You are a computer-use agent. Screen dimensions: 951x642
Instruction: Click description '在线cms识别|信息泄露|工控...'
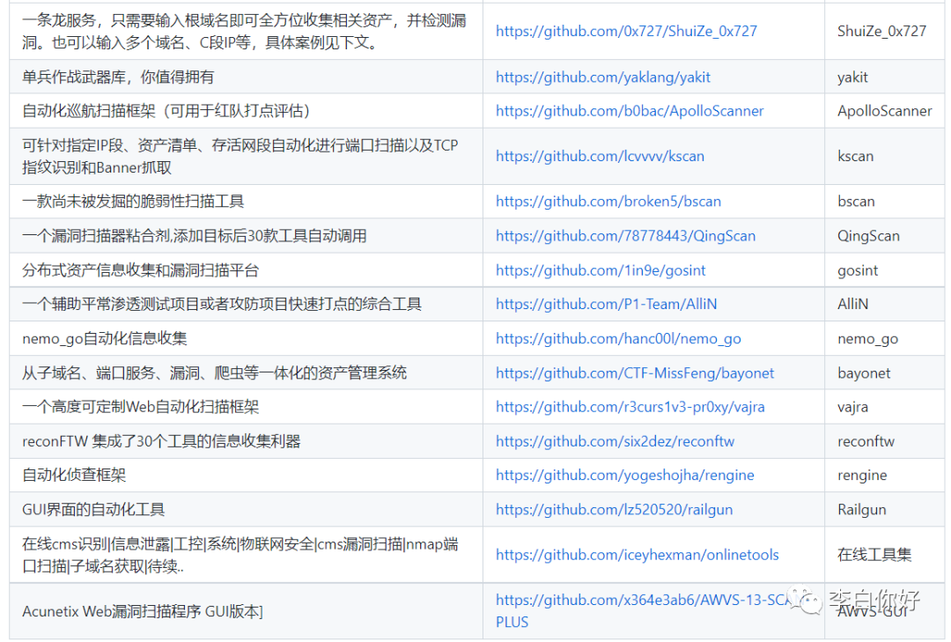click(x=240, y=555)
